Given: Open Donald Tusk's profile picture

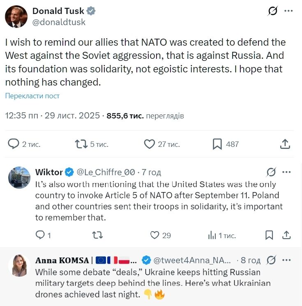Looking at the screenshot, I should coord(16,17).
